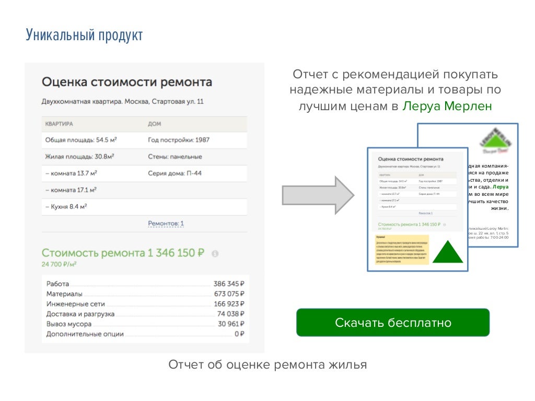
Task: Select 'Жилая площадь: 30.8м²' cell
Action: pos(79,157)
